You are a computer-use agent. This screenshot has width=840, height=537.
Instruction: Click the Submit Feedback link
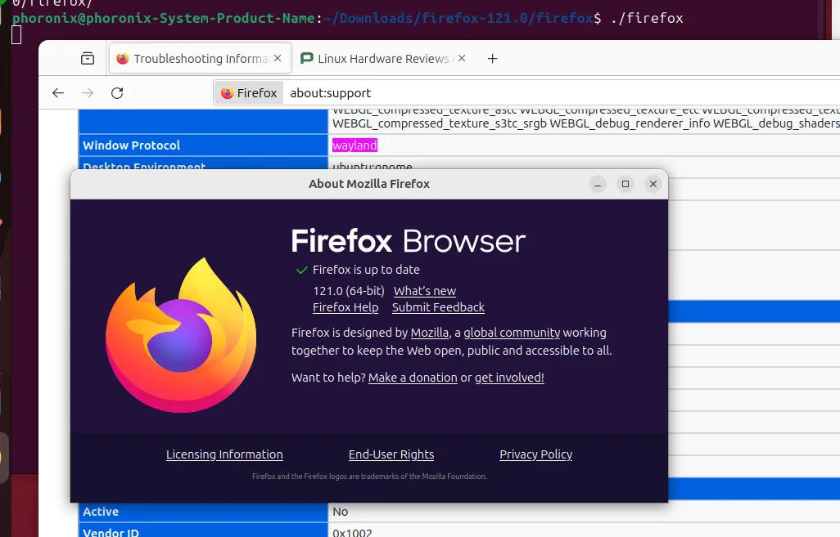coord(438,307)
